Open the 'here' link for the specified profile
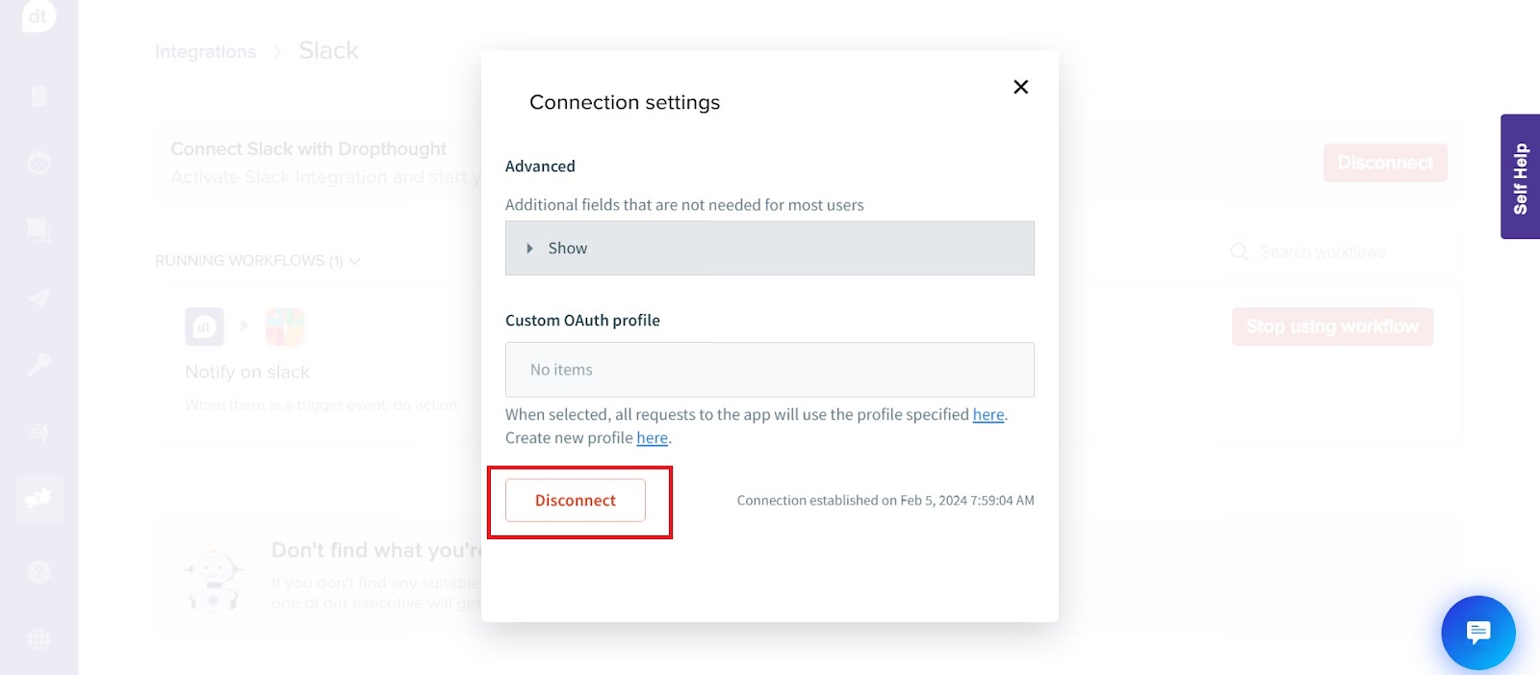This screenshot has width=1540, height=675. coord(988,415)
